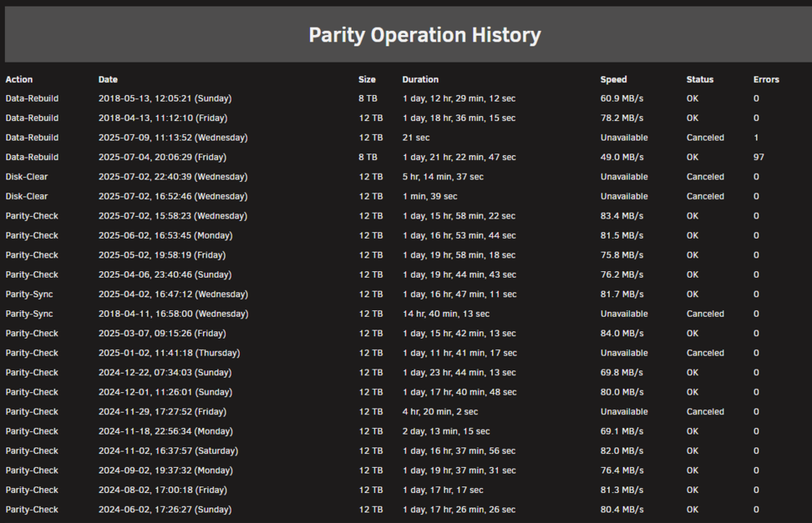
Task: Click duration 4 hr, 20 min, 2 sec
Action: [440, 413]
